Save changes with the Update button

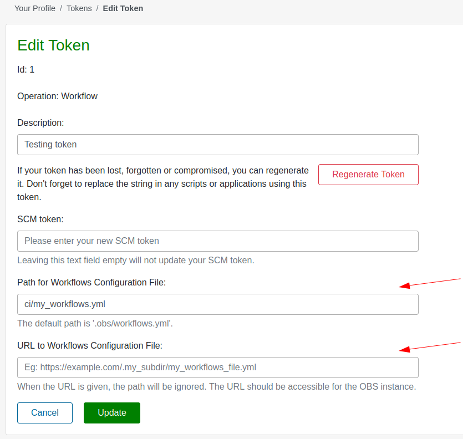[112, 413]
